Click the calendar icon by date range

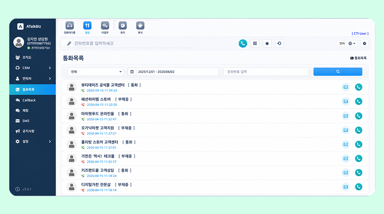click(132, 72)
